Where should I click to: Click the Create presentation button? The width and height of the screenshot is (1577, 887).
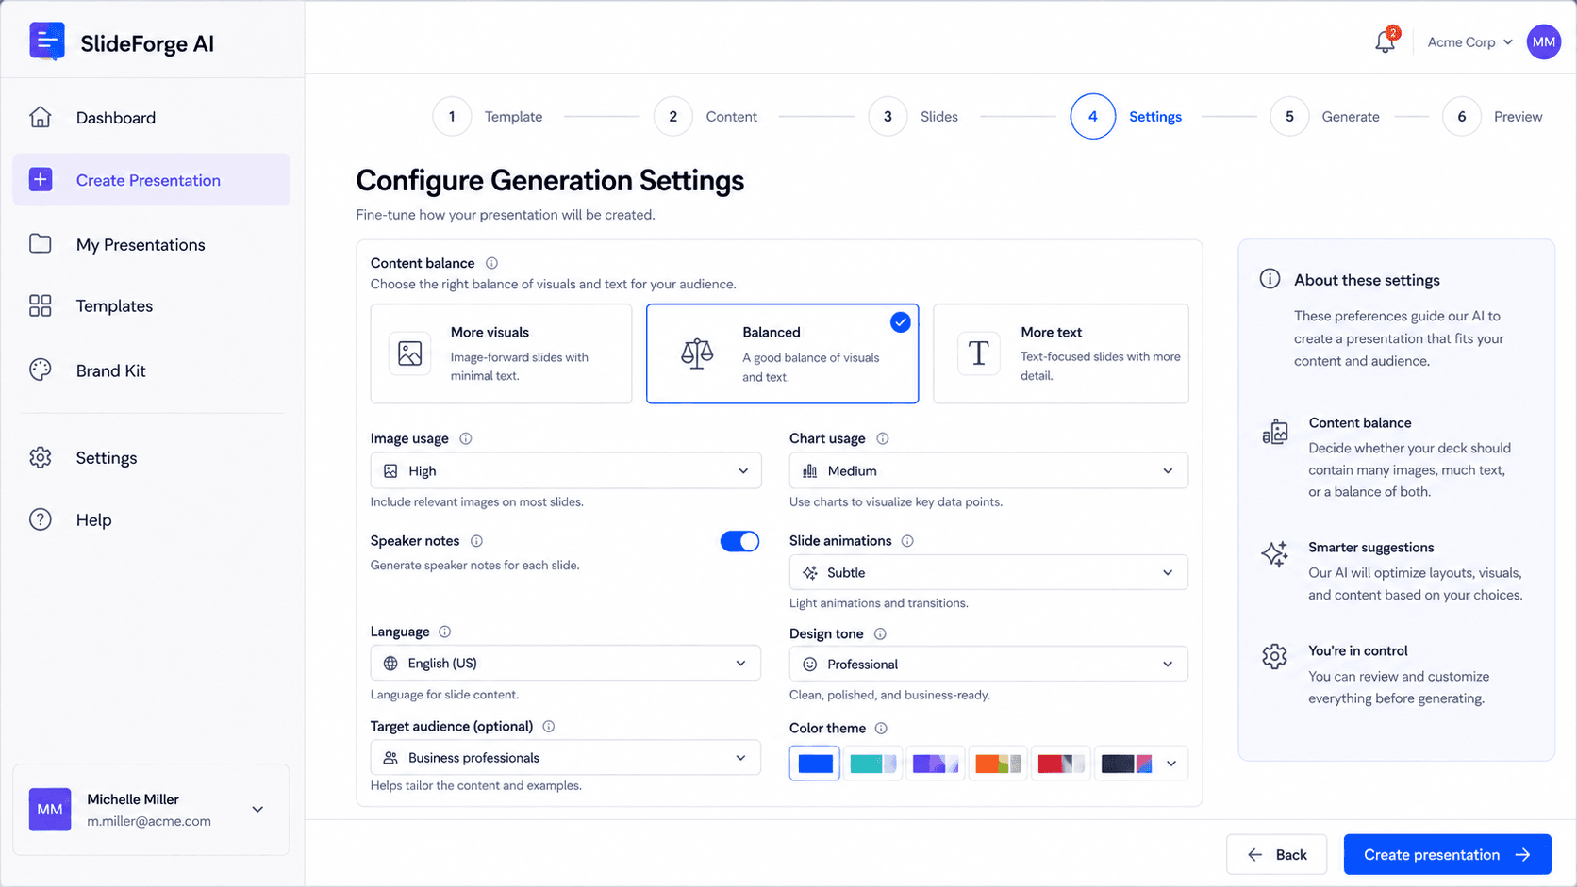[x=1447, y=854]
